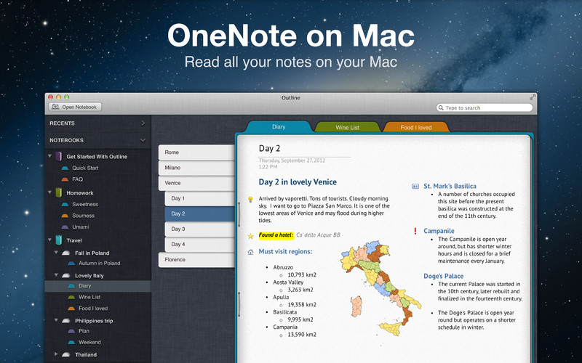Image resolution: width=582 pixels, height=363 pixels.
Task: Toggle the fullscreen arrows icon in title bar
Action: (533, 98)
